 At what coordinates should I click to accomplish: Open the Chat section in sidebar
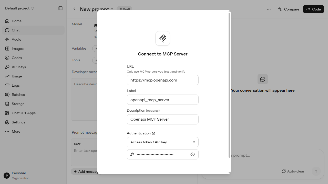click(33, 30)
